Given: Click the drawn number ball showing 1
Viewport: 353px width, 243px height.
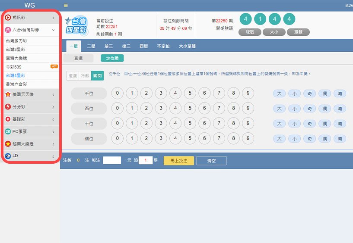Looking at the screenshot, I should 260,19.
